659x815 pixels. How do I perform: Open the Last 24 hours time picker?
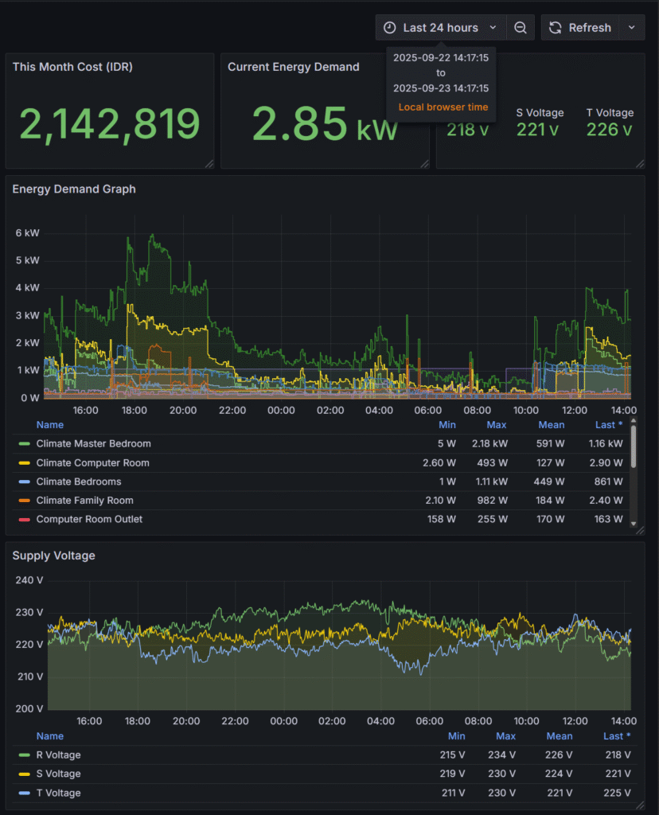(x=440, y=28)
